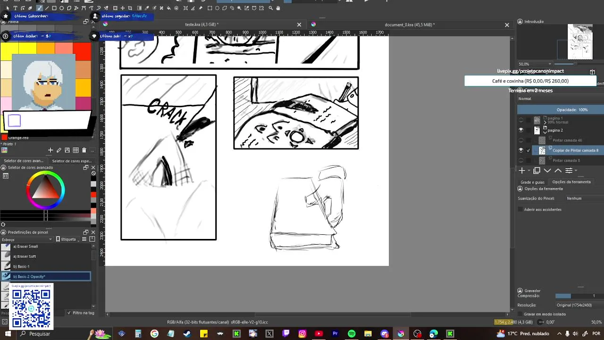Image resolution: width=604 pixels, height=340 pixels.
Task: Select the a) Eraser Soft preset
Action: [x=46, y=256]
